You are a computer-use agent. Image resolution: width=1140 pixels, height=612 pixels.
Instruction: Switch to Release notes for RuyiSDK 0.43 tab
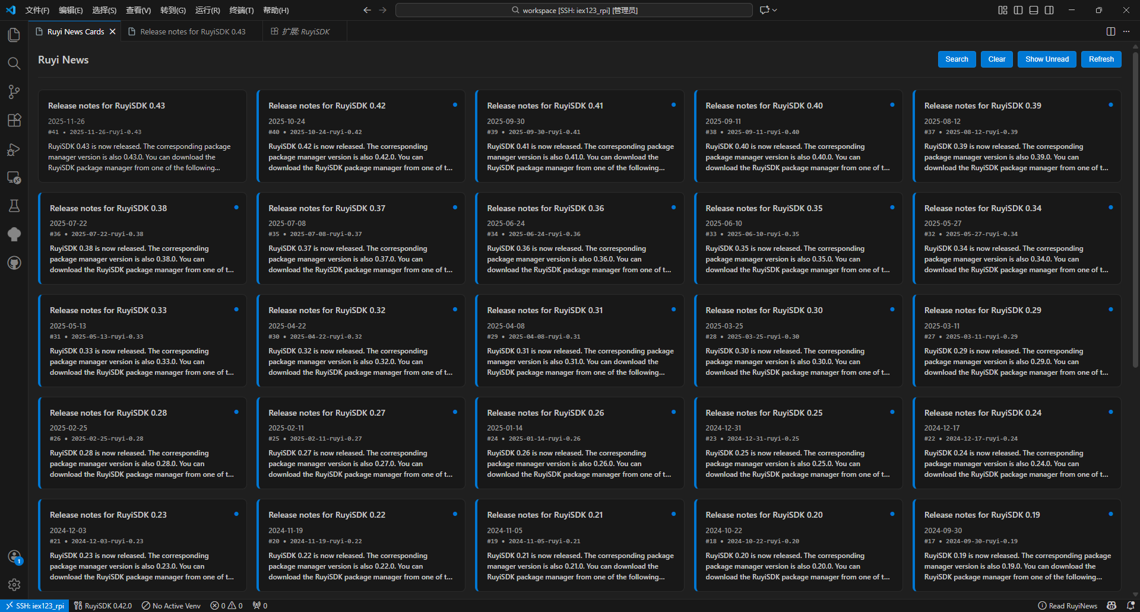[x=192, y=31]
